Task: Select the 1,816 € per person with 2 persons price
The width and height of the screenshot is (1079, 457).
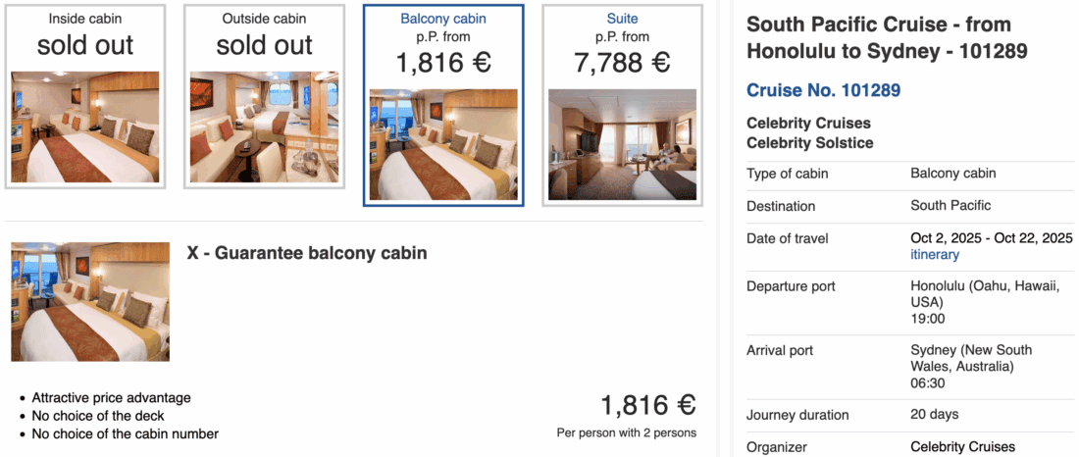Action: click(647, 406)
